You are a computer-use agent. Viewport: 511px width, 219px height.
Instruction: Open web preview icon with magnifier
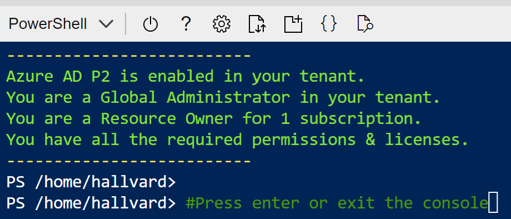point(365,24)
